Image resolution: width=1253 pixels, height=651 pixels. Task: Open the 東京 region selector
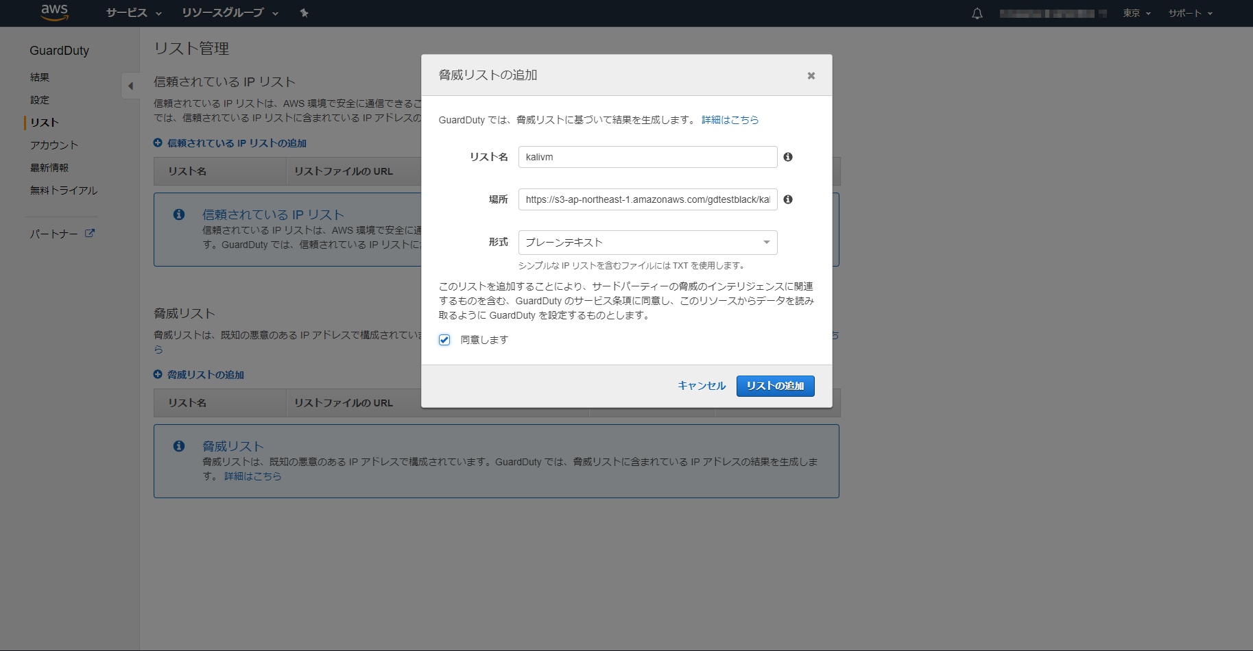pos(1136,13)
